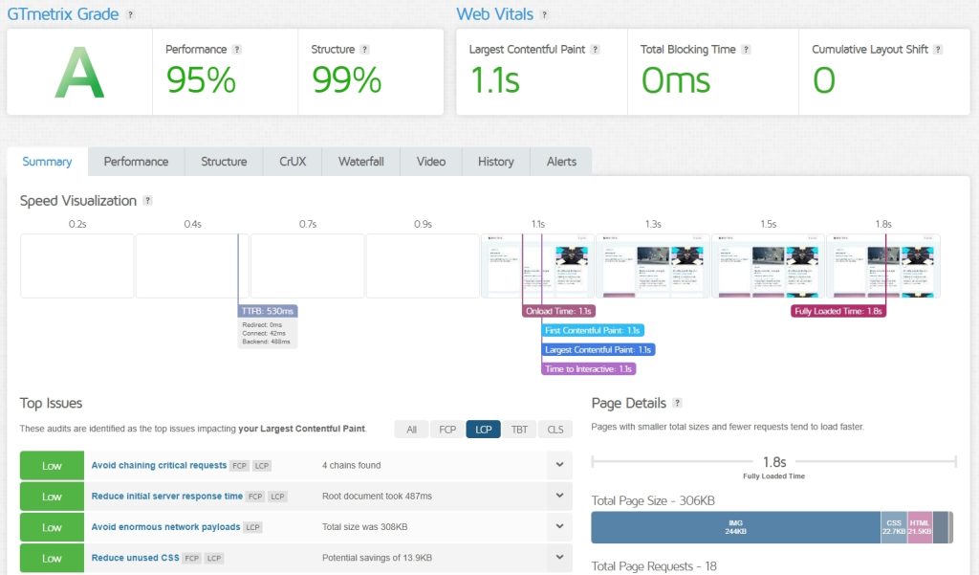The height and width of the screenshot is (575, 979).
Task: Click the Low badge beside Reduce unused CSS
Action: pyautogui.click(x=52, y=557)
